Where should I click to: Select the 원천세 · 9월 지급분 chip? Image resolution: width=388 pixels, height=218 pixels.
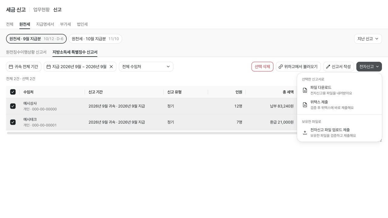(36, 39)
